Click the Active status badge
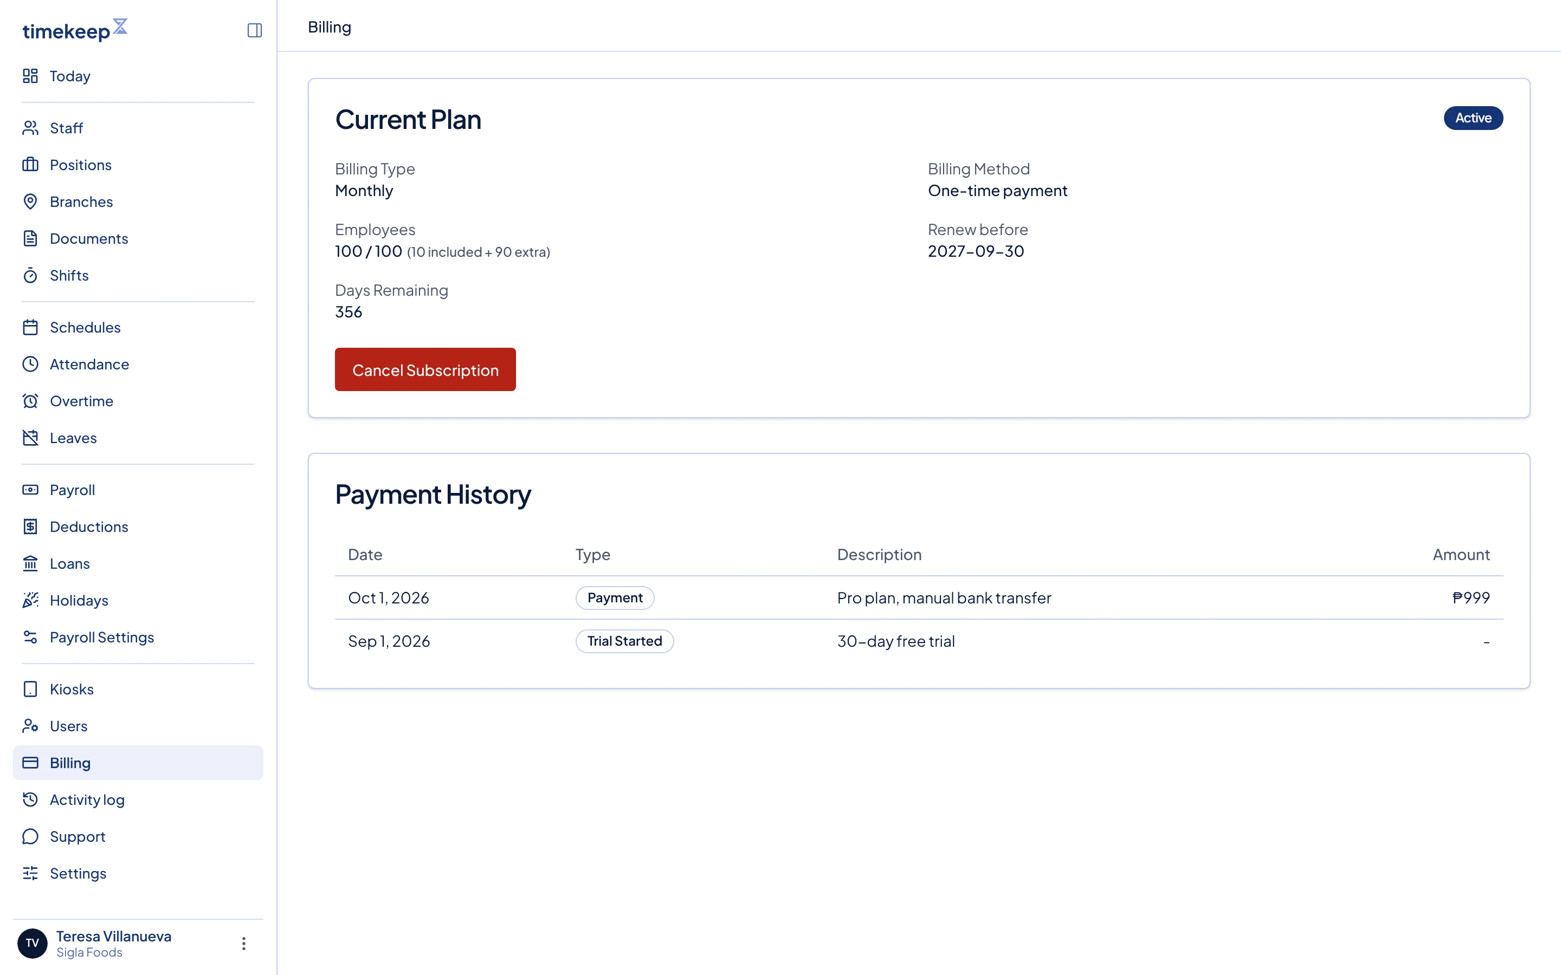 pos(1473,118)
